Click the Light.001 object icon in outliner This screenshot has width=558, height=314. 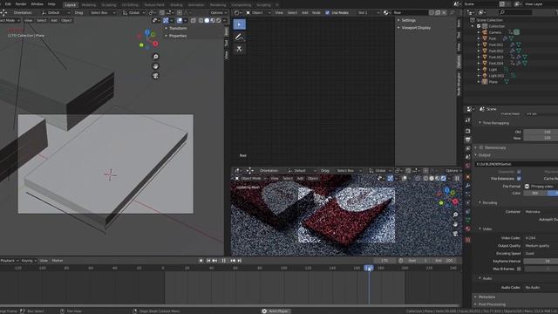coord(485,76)
